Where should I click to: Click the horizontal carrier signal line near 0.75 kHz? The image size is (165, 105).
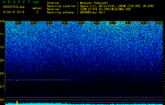pyautogui.click(x=38, y=80)
